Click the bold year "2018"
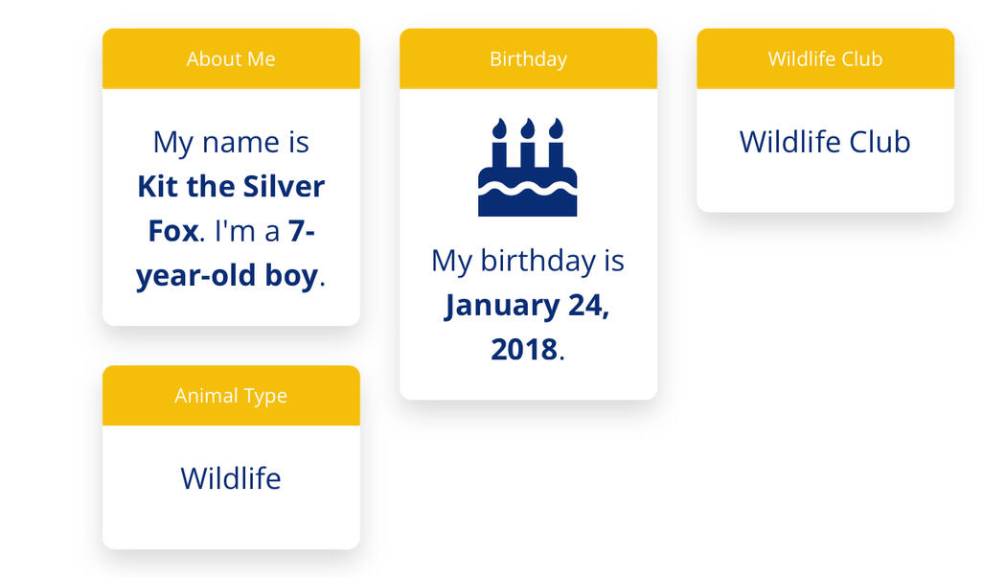This screenshot has width=1006, height=577. (523, 350)
